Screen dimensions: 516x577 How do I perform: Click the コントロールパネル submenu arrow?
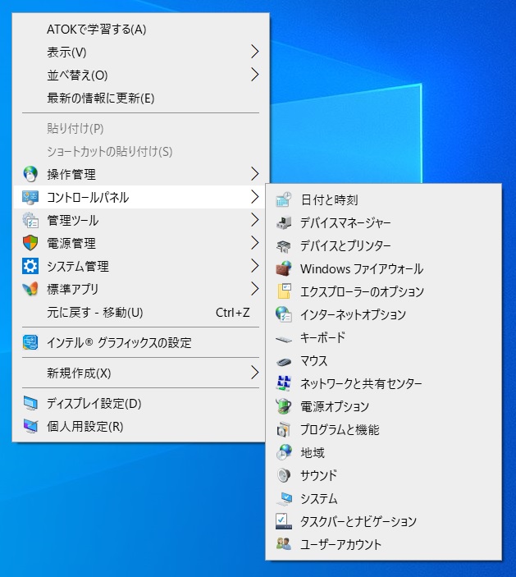click(255, 197)
